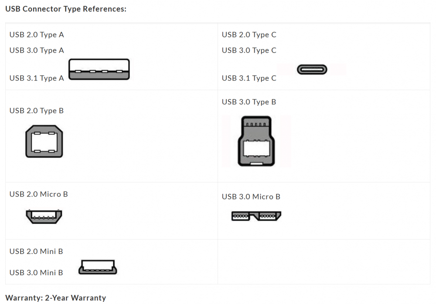Click the "USB 3.0 Type A" label
436x304 pixels.
(37, 51)
